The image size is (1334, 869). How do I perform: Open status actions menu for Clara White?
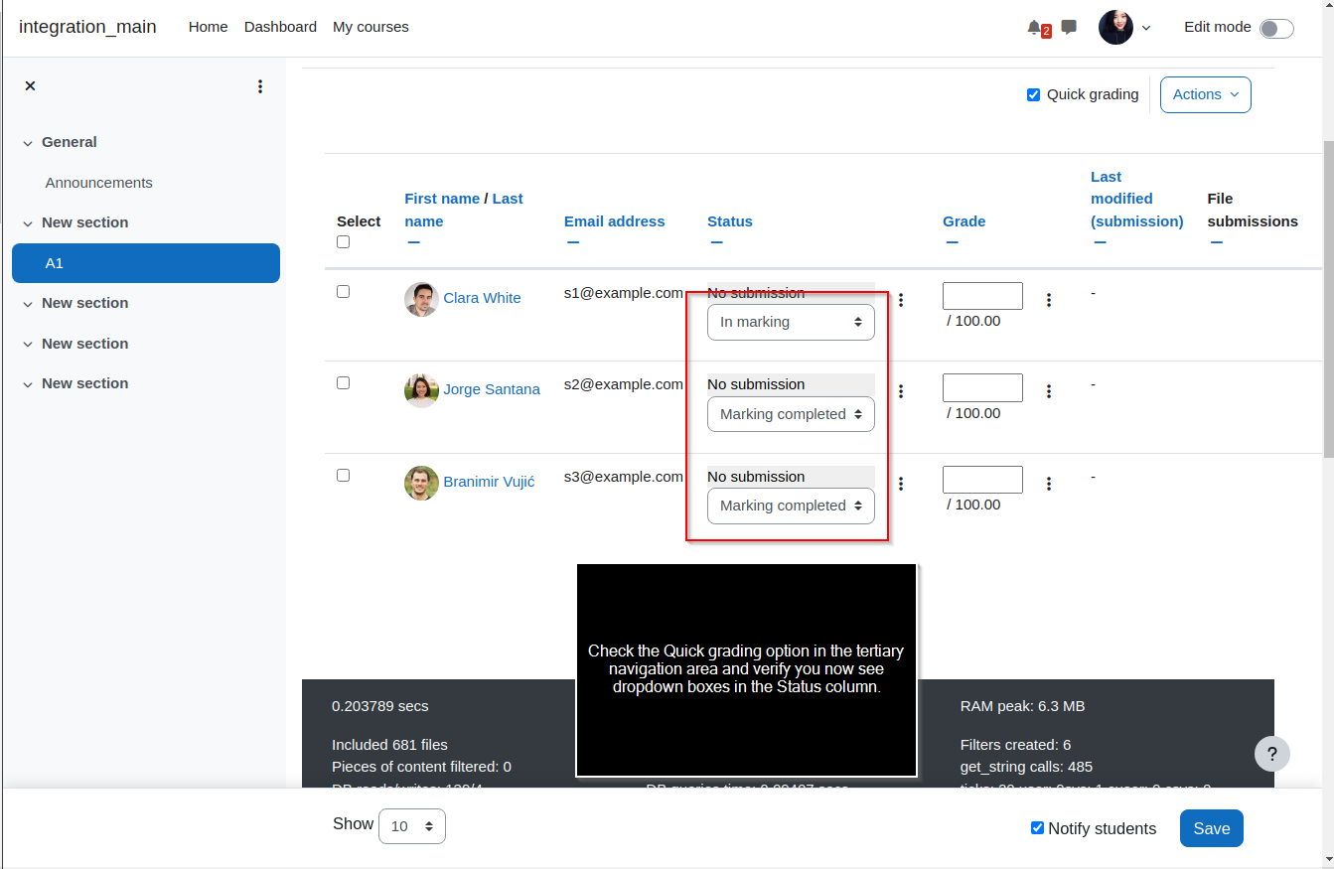901,300
